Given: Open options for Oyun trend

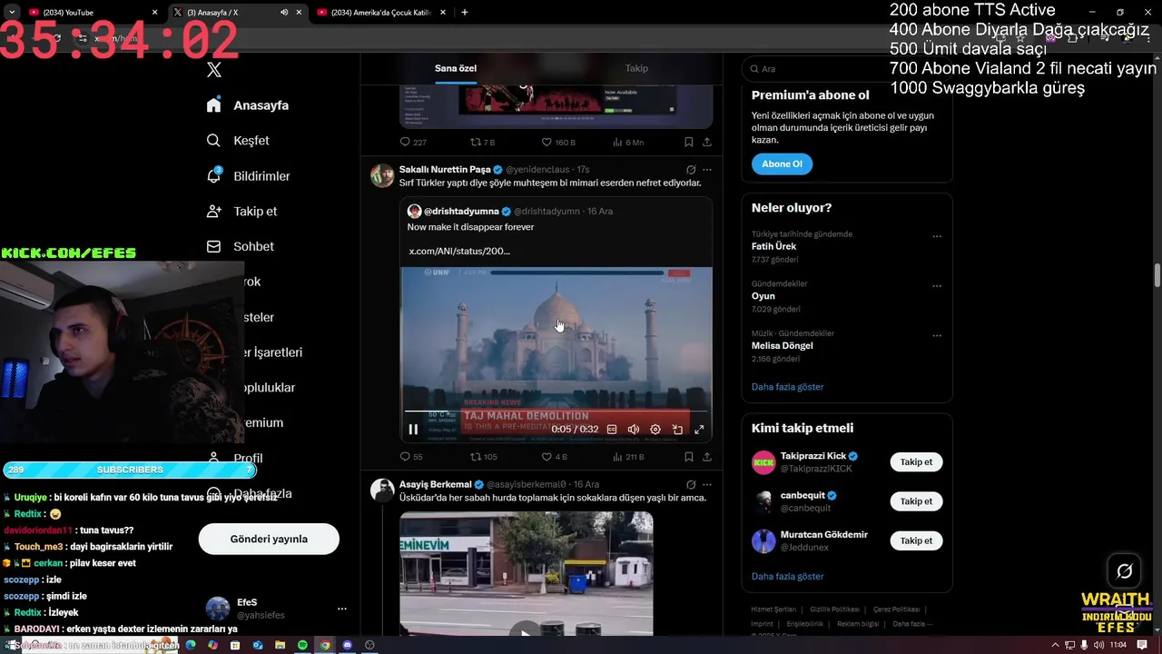Looking at the screenshot, I should [x=937, y=286].
